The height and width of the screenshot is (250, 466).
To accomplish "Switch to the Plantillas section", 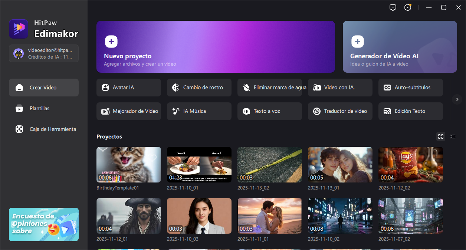I will [x=43, y=108].
